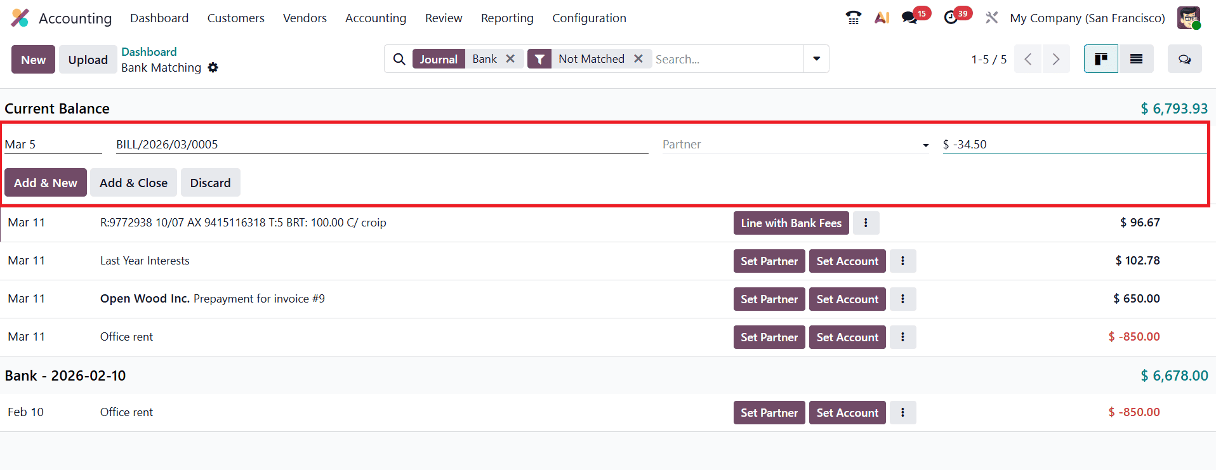
Task: Open the Vendors menu
Action: click(x=305, y=18)
